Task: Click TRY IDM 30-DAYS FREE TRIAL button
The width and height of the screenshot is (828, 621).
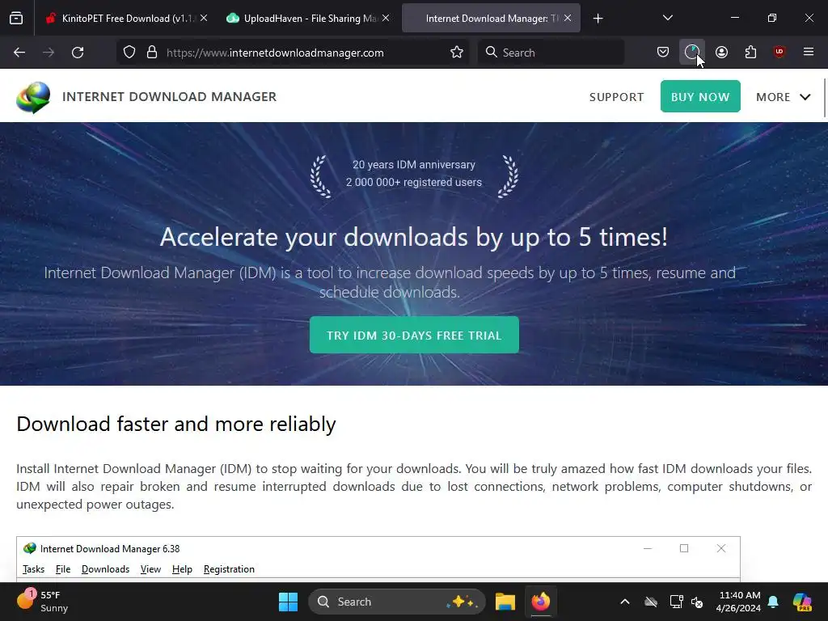Action: 414,335
